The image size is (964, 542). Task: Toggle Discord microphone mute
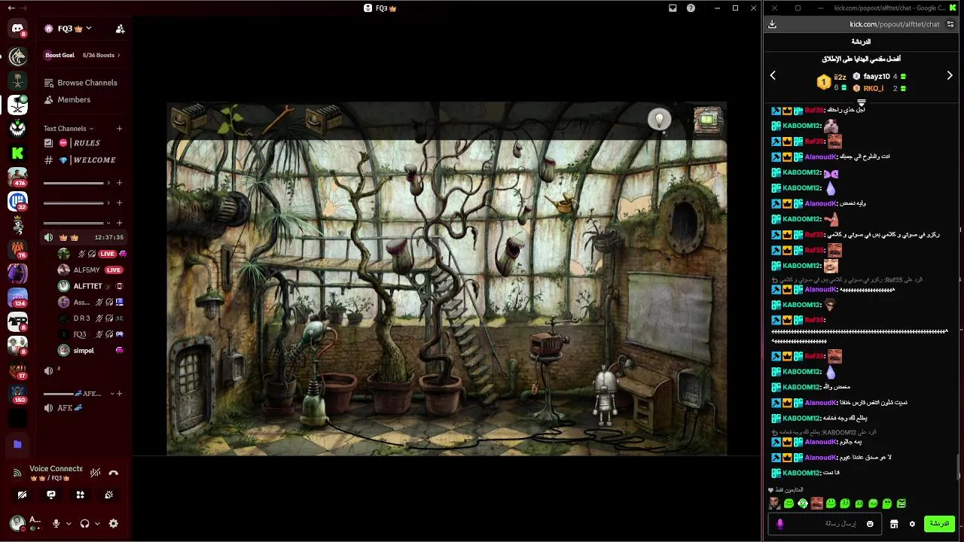[x=56, y=523]
